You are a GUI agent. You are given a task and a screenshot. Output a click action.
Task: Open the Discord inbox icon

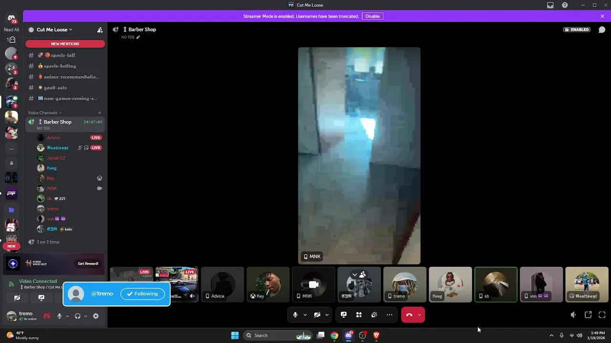click(x=550, y=5)
